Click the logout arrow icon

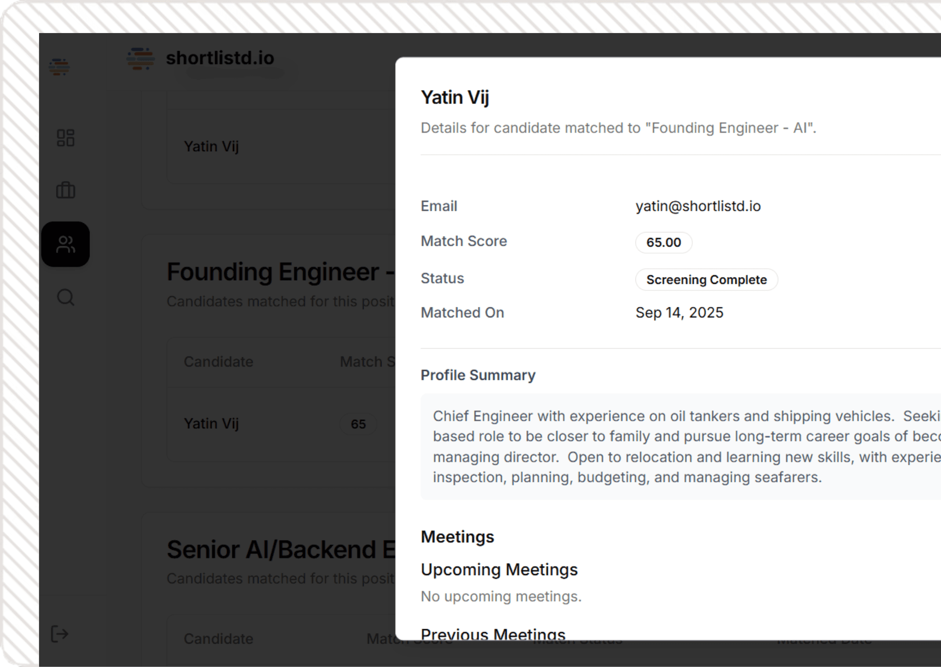click(59, 634)
